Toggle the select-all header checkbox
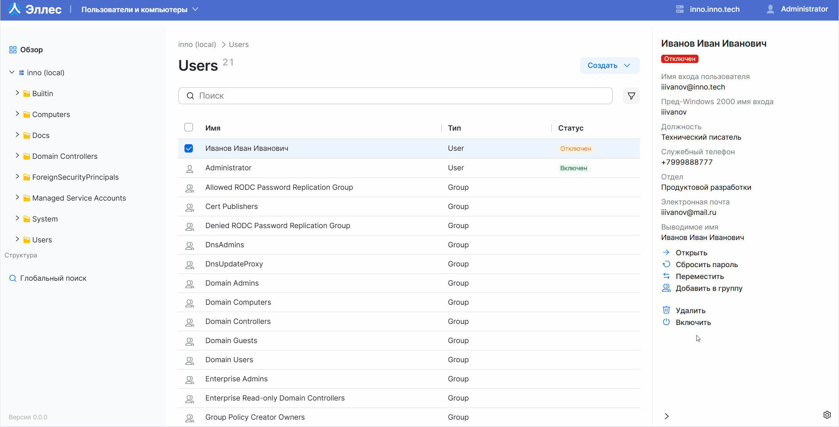This screenshot has height=427, width=839. (x=189, y=127)
